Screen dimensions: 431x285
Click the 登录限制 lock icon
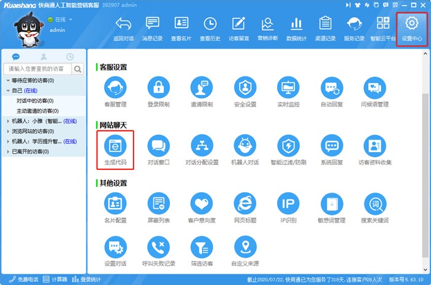coord(158,89)
